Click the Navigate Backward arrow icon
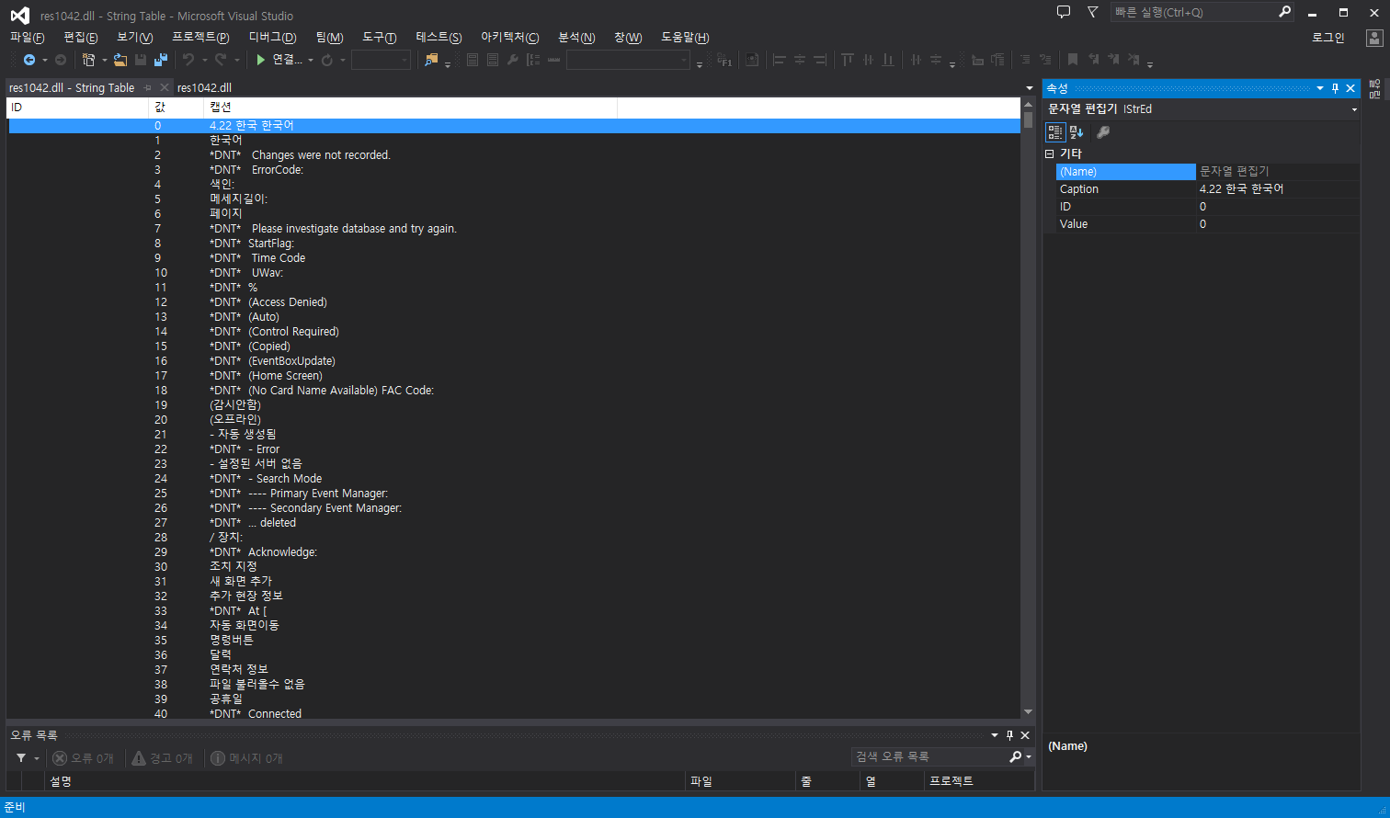The height and width of the screenshot is (818, 1390). pos(28,59)
